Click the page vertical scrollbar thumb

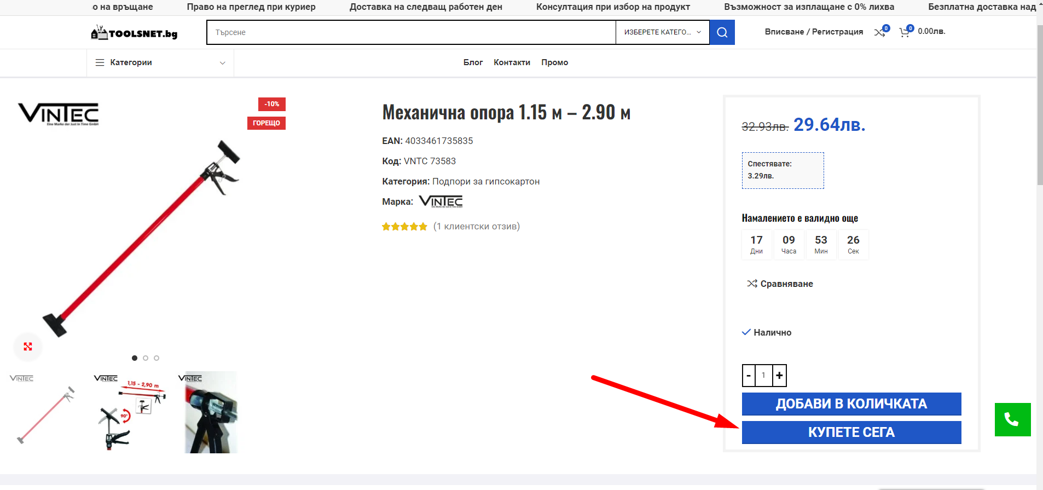[1040, 104]
